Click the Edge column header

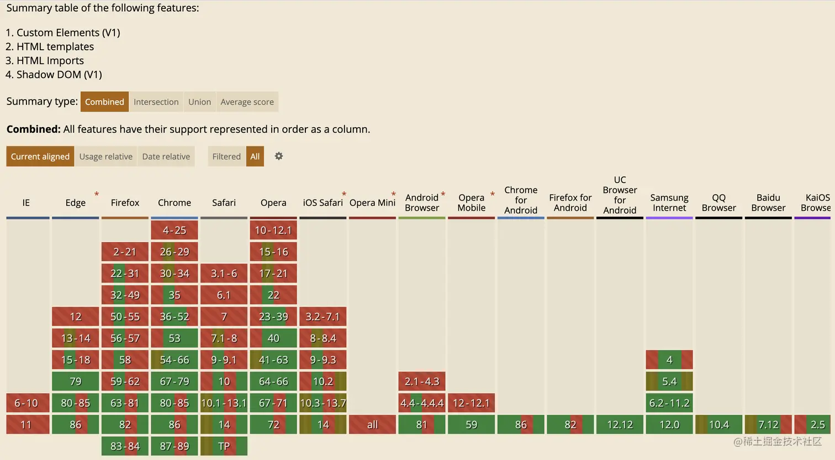tap(75, 202)
